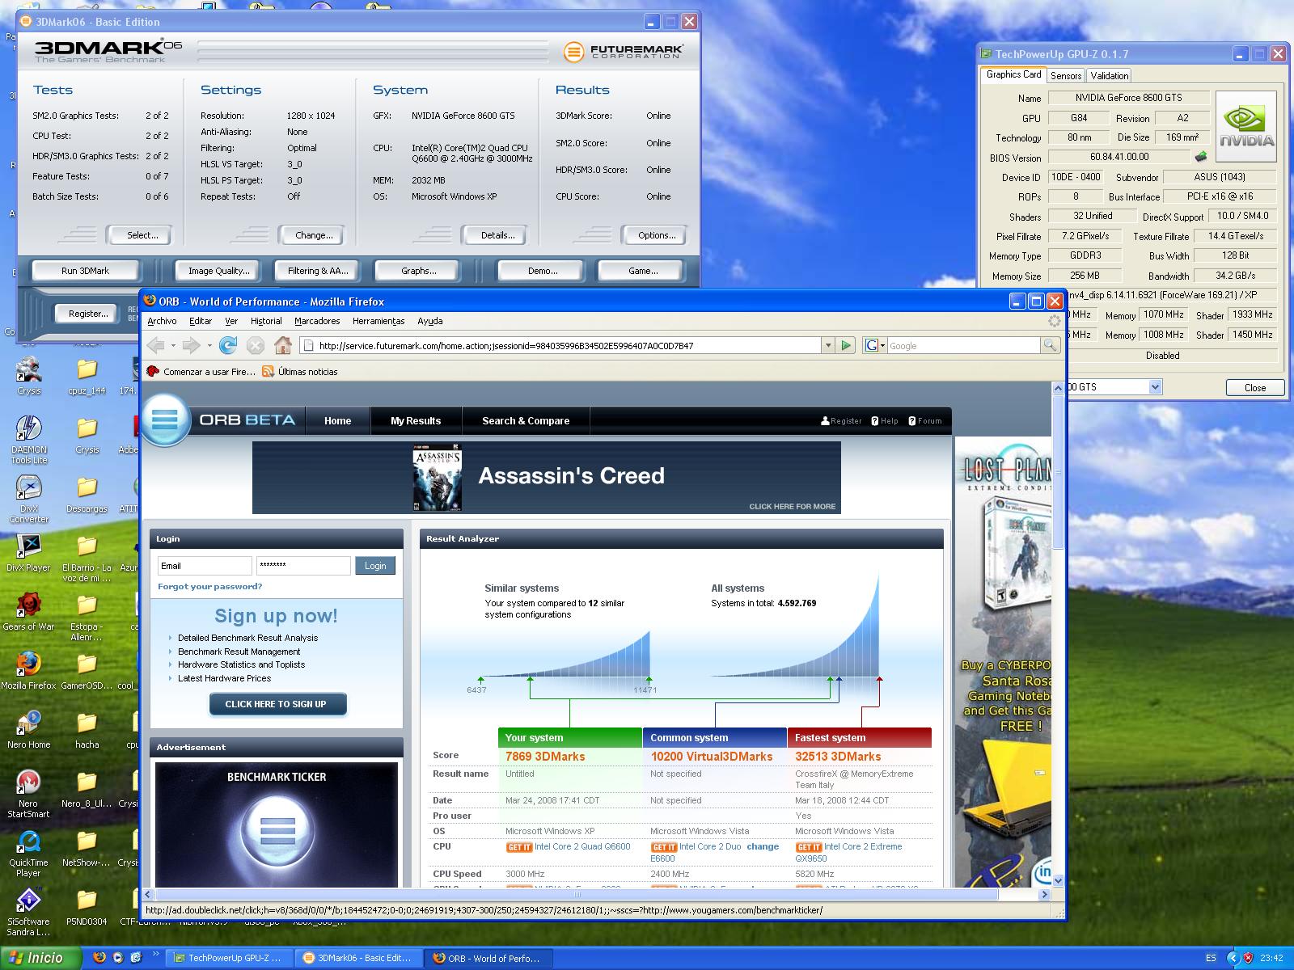Click Forgot your password link

tap(210, 587)
